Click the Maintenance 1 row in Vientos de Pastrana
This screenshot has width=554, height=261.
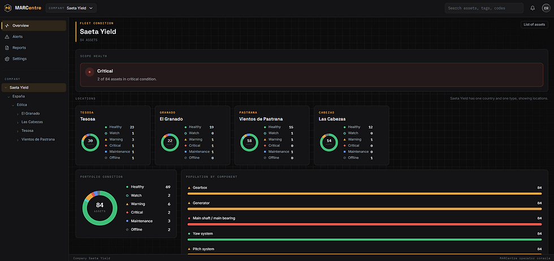click(278, 152)
